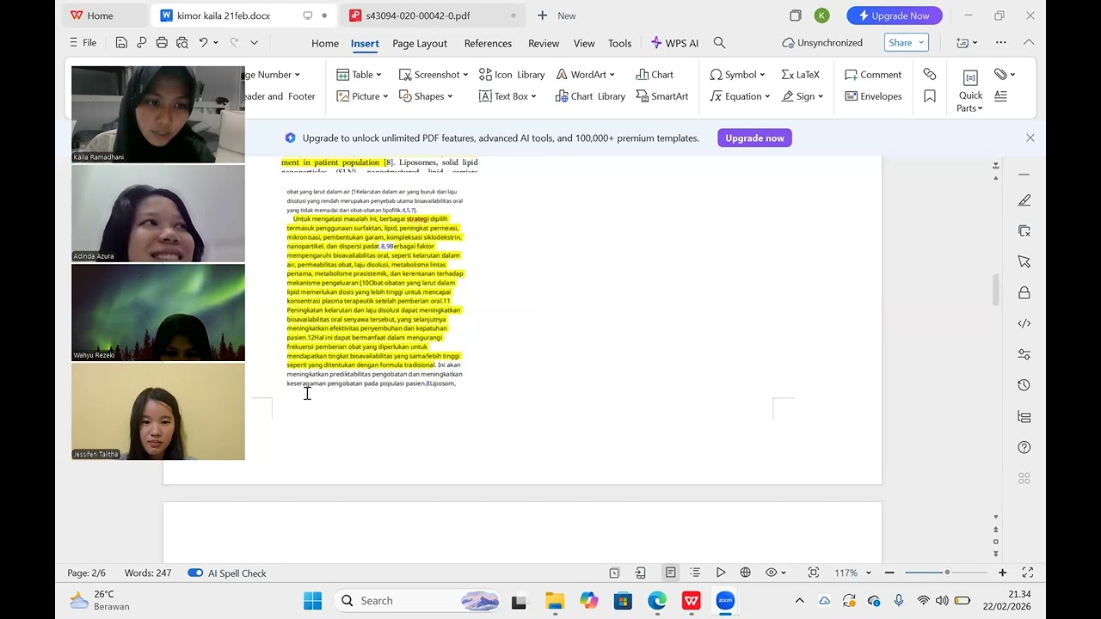Open File Explorer from the taskbar
Image resolution: width=1101 pixels, height=619 pixels.
(555, 601)
